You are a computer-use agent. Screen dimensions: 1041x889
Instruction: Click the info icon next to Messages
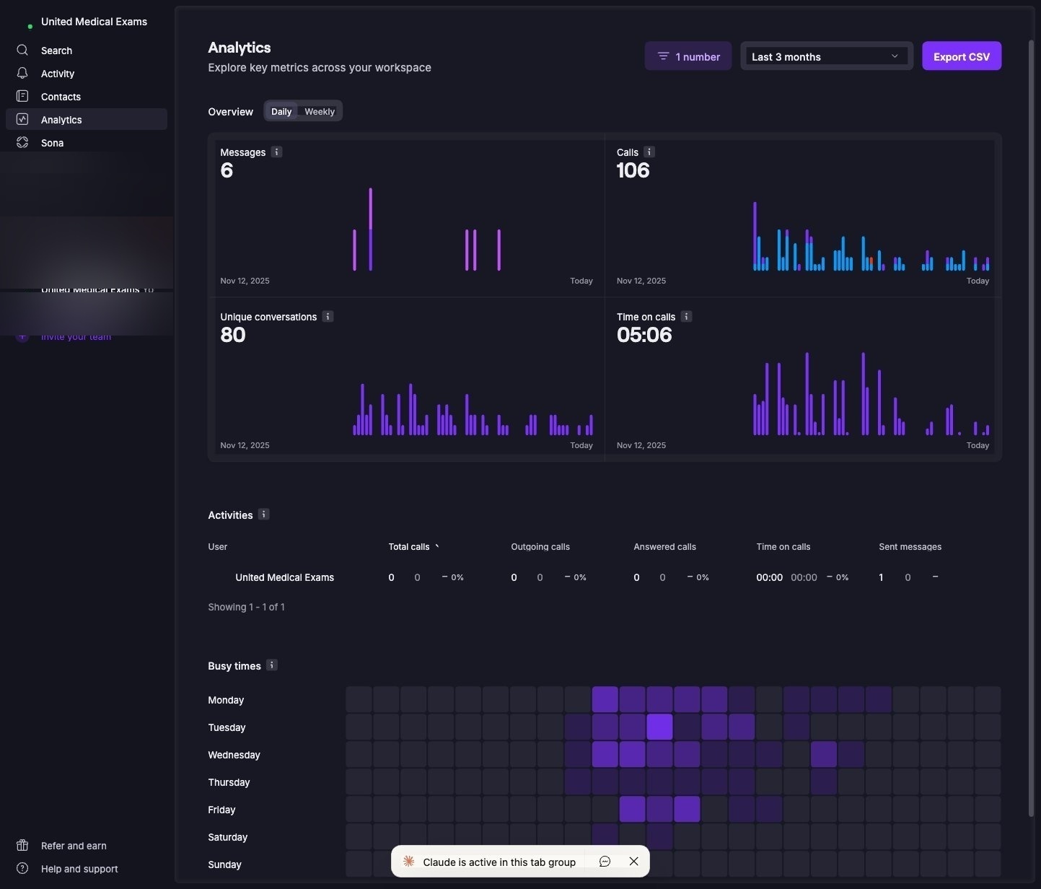277,152
